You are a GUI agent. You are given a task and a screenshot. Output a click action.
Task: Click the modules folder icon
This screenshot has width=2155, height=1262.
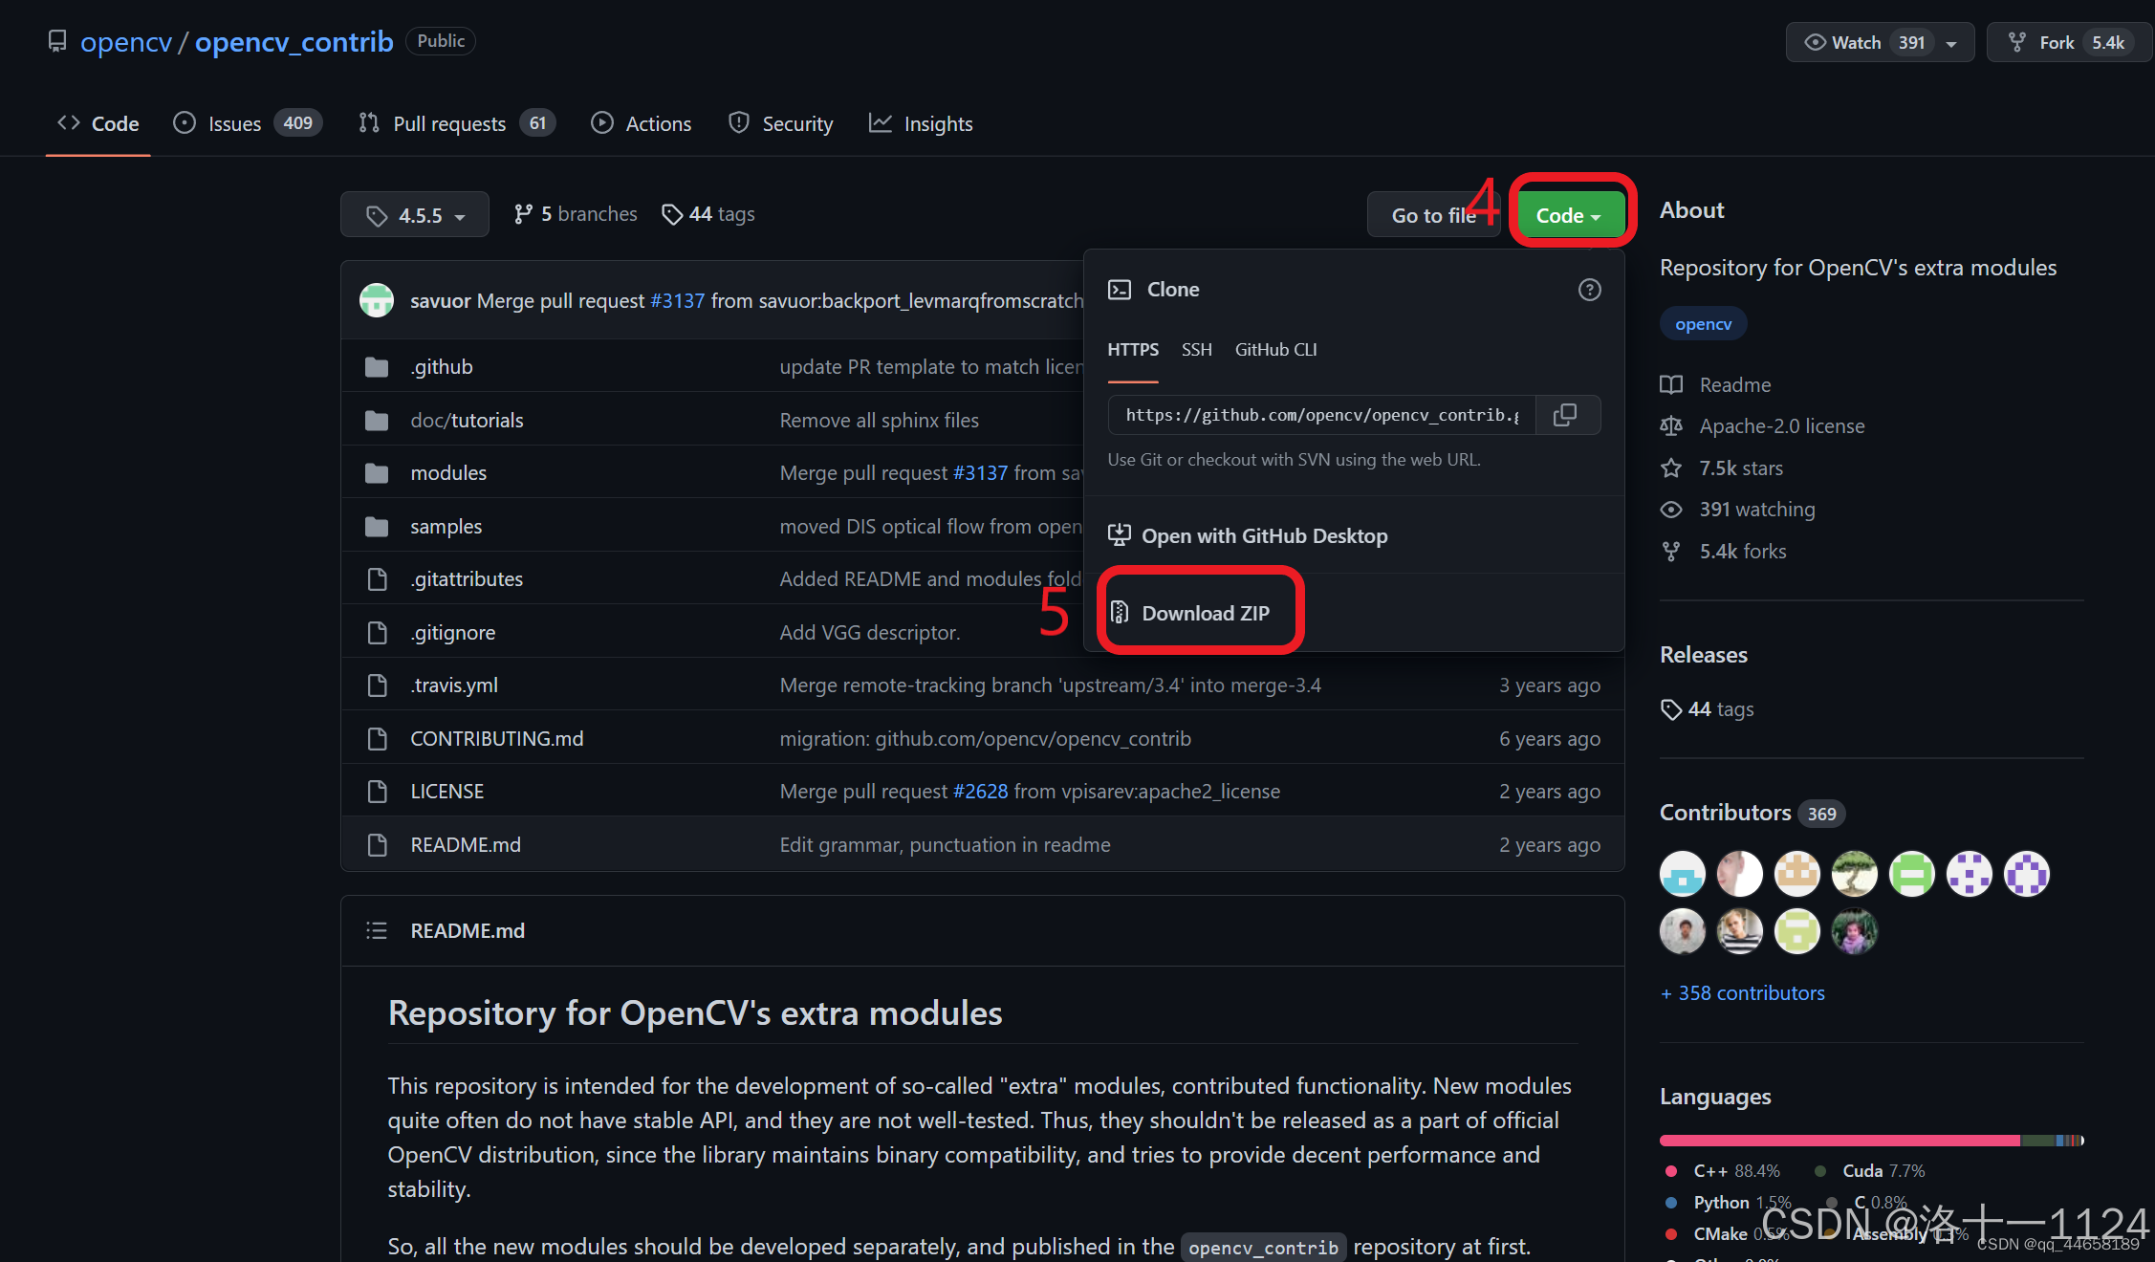click(x=377, y=472)
